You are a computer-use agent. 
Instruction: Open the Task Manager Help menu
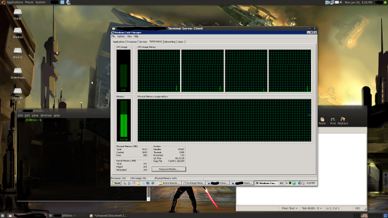[136, 36]
